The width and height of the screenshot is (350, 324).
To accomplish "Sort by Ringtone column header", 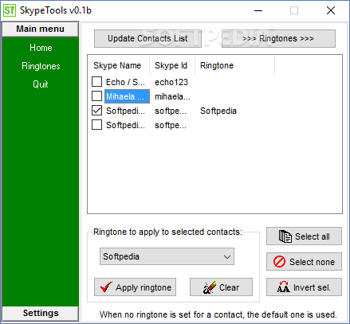I will tap(234, 65).
